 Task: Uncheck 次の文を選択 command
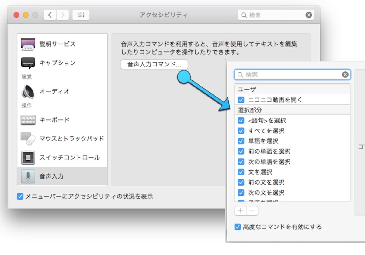241,193
